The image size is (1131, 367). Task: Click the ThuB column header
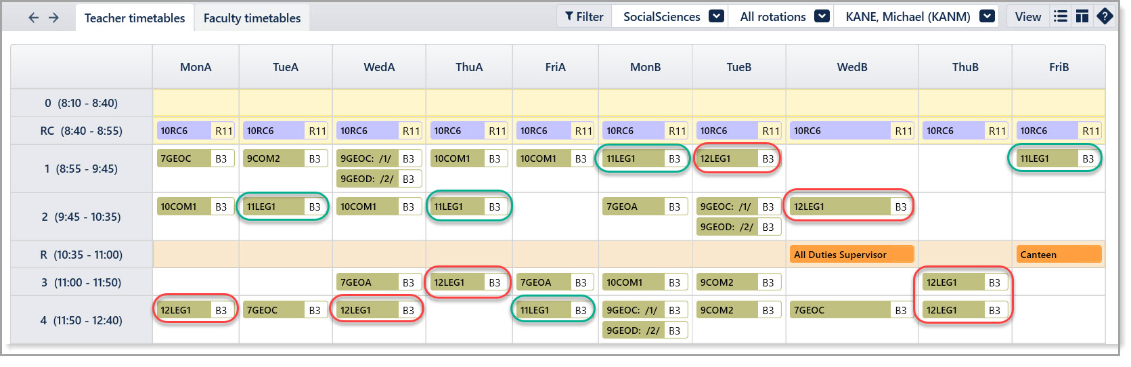click(x=965, y=67)
